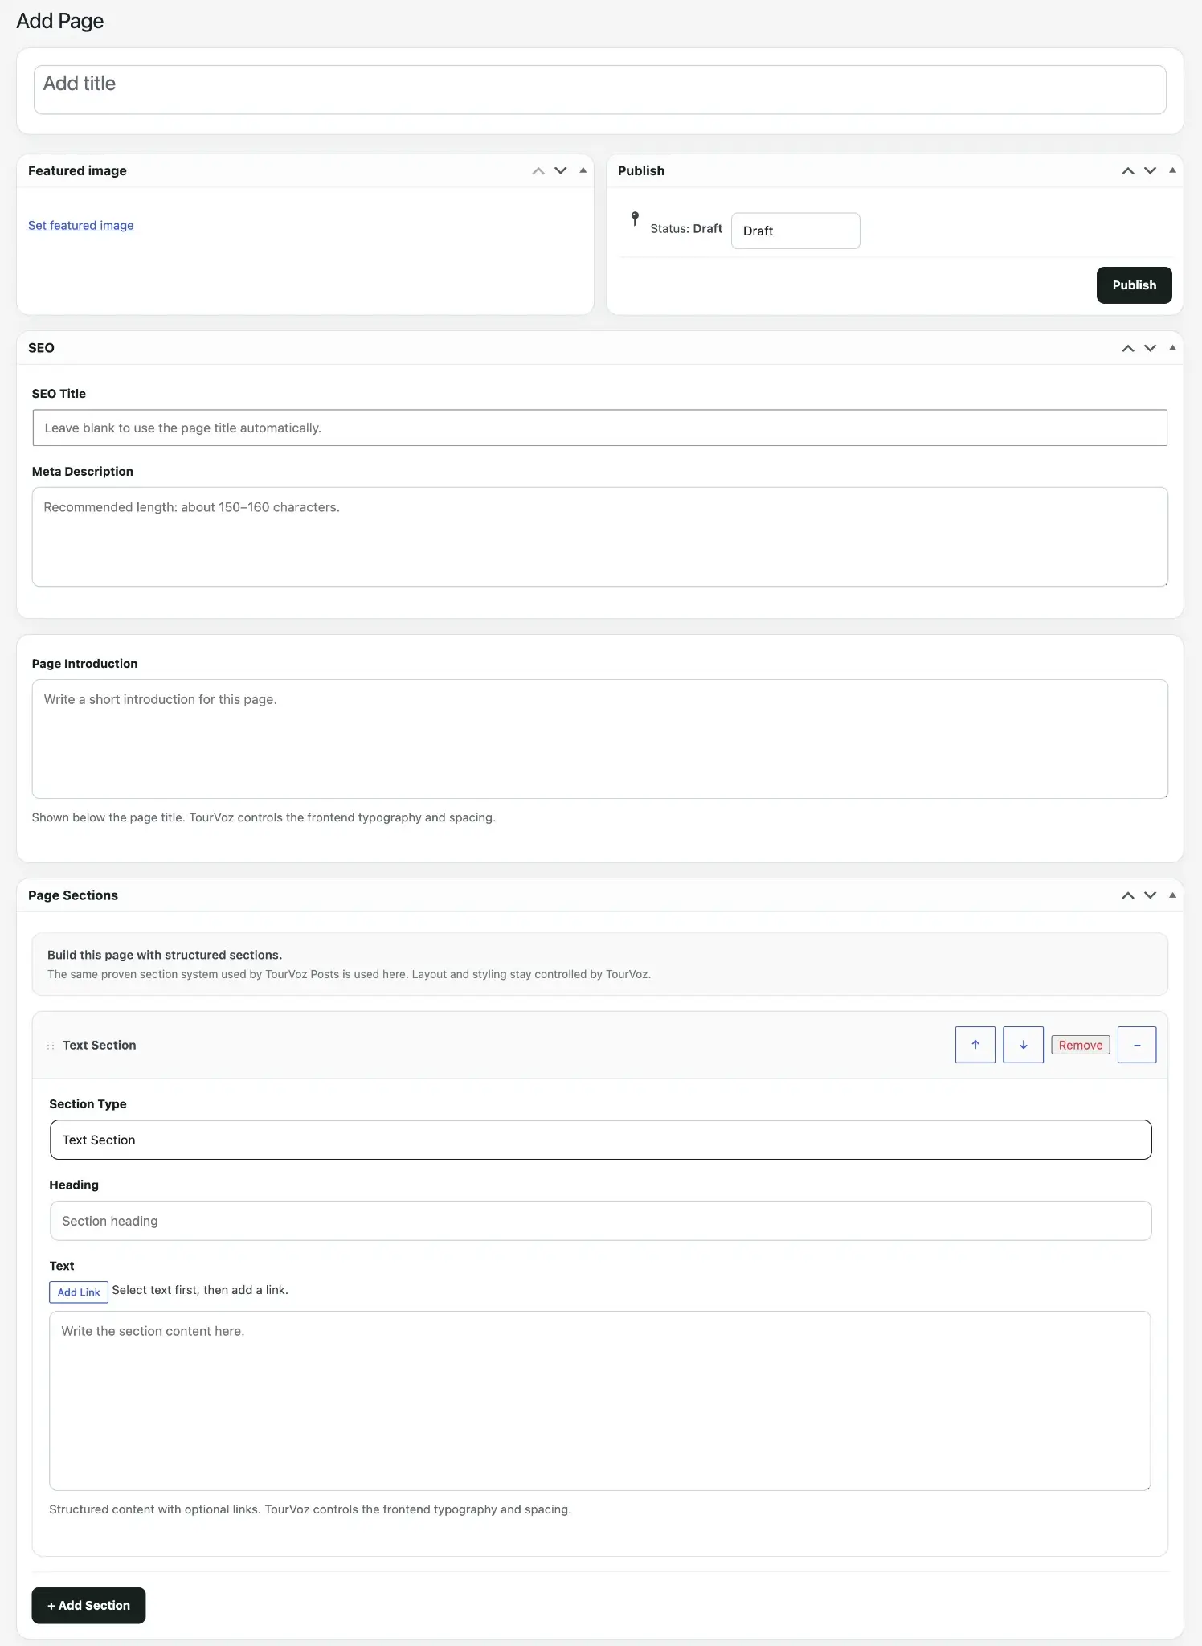Click the Publish button
This screenshot has width=1202, height=1646.
1135,285
